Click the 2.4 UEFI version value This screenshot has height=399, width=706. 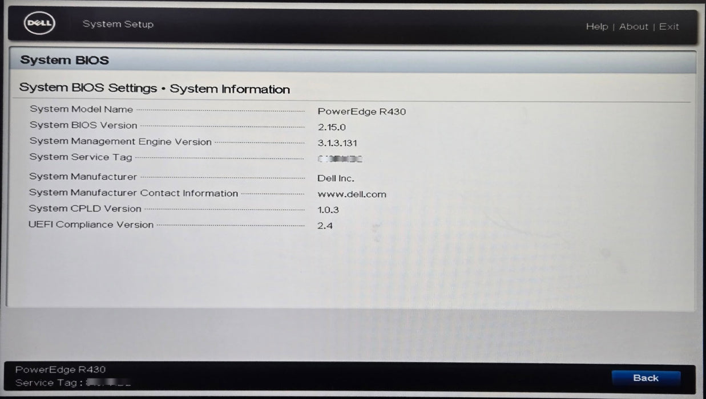pyautogui.click(x=325, y=226)
